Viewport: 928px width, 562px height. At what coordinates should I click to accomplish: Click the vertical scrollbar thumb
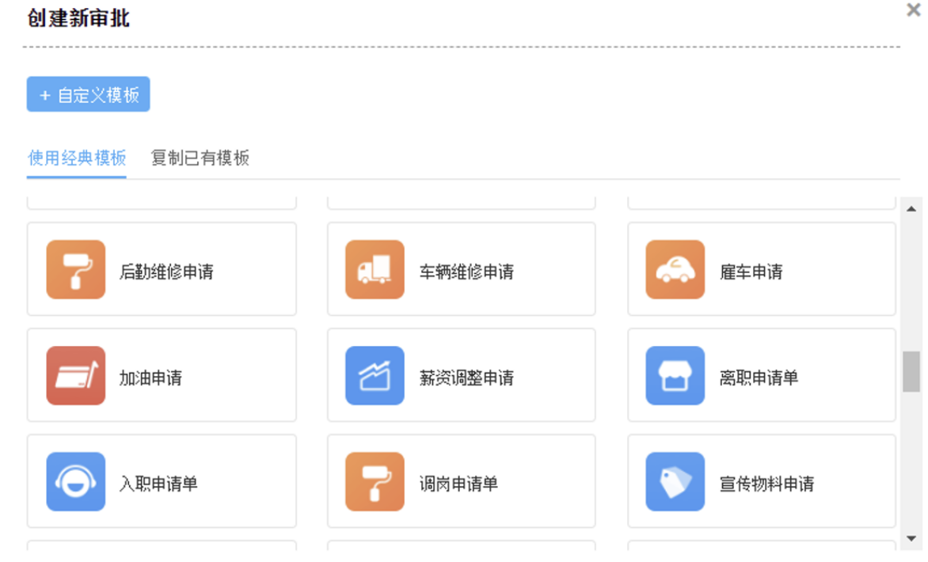tap(911, 372)
